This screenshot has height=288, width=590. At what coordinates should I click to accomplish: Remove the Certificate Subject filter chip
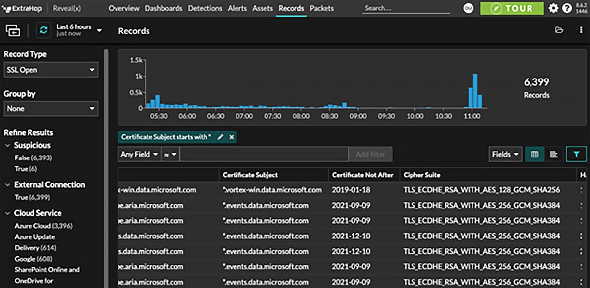pyautogui.click(x=231, y=137)
